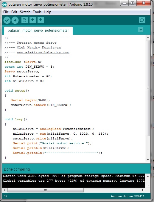Click the console horizontal scroll left arrow
The width and height of the screenshot is (154, 202).
point(4,190)
